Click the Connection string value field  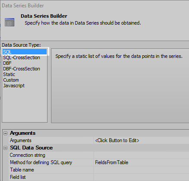tap(141, 155)
